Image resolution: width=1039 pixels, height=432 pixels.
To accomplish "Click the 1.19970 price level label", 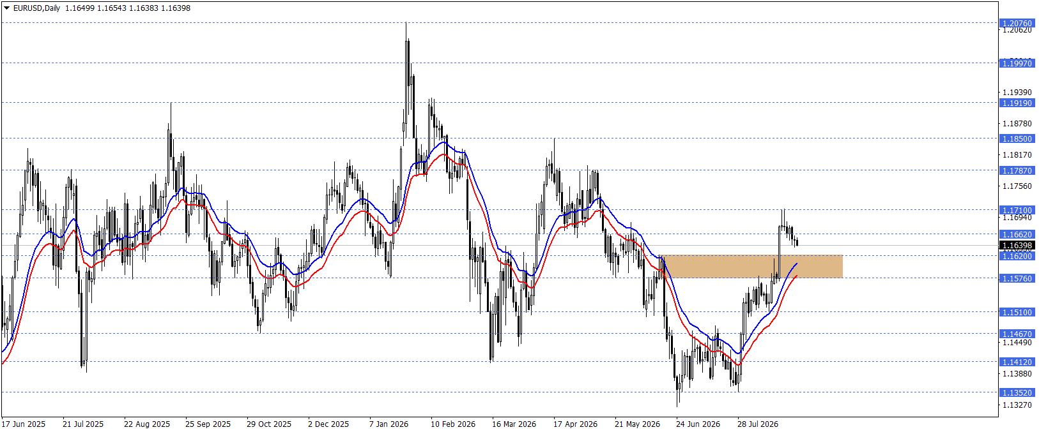I will pos(1017,63).
